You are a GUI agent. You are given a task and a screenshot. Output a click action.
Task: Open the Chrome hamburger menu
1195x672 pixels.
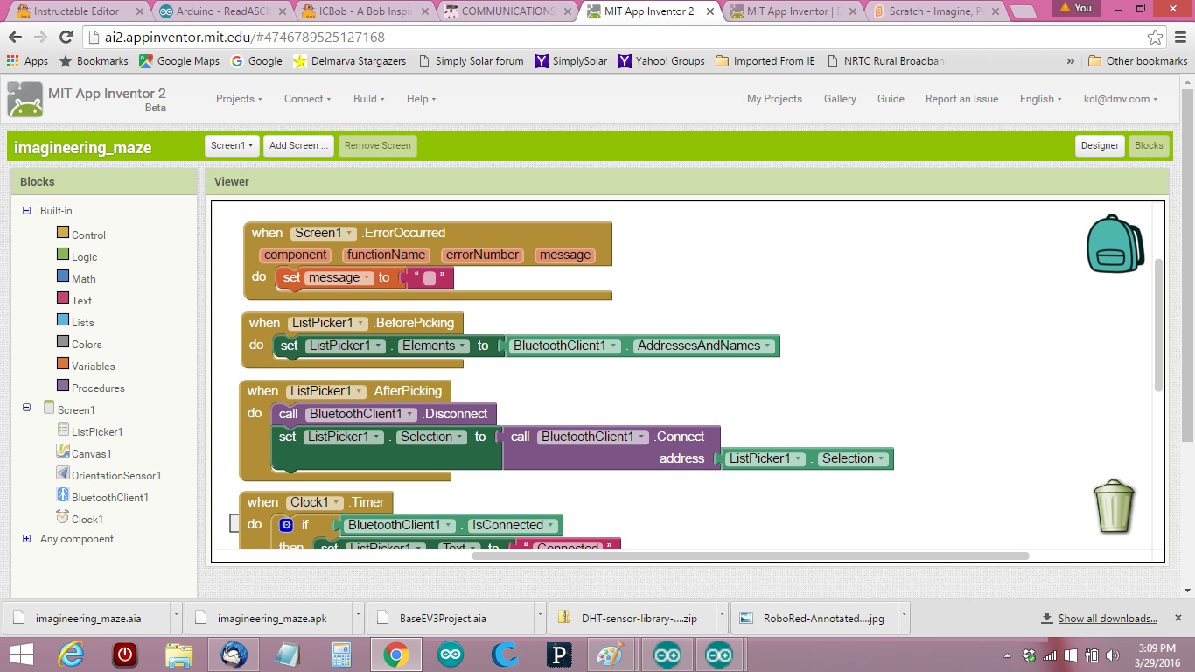[1180, 38]
